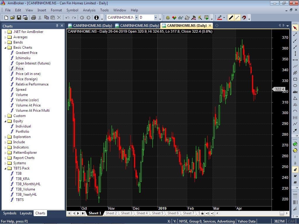Viewport: 299px width, 224px height.
Task: Switch to daily interval 'd' button
Action: tap(295, 169)
